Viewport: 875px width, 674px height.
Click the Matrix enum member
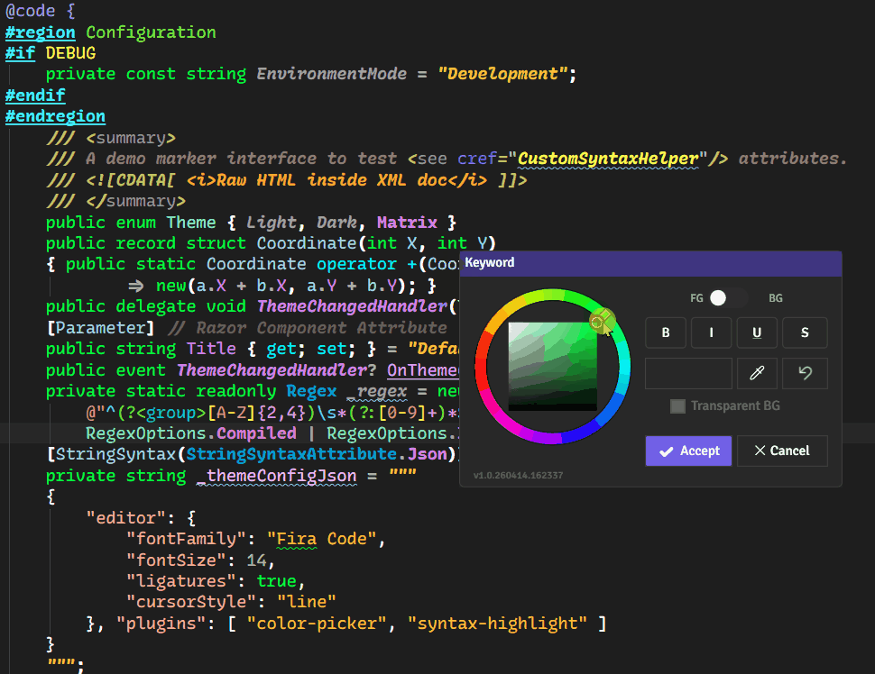pos(407,223)
